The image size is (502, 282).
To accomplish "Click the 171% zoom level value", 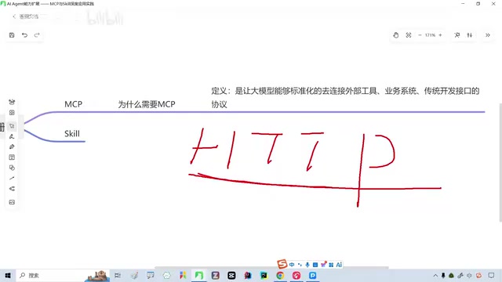I will pyautogui.click(x=430, y=35).
